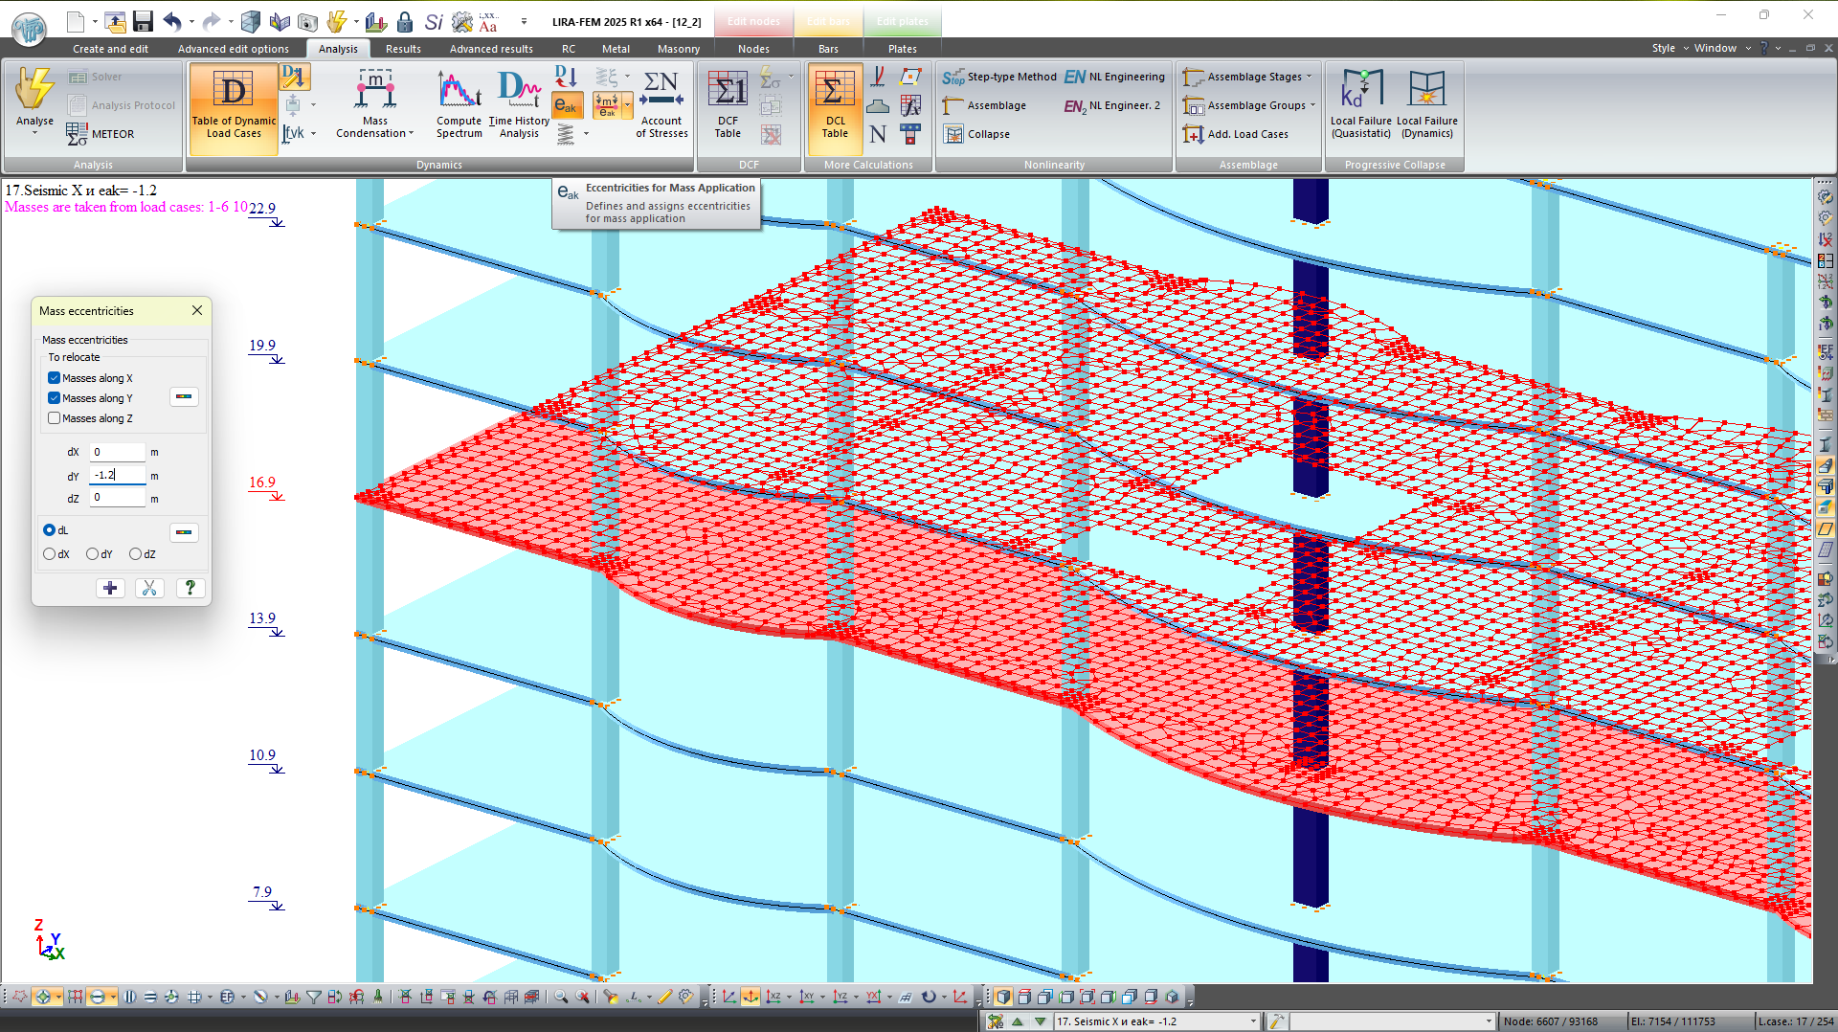Enable Masses along Z checkbox

[x=55, y=418]
